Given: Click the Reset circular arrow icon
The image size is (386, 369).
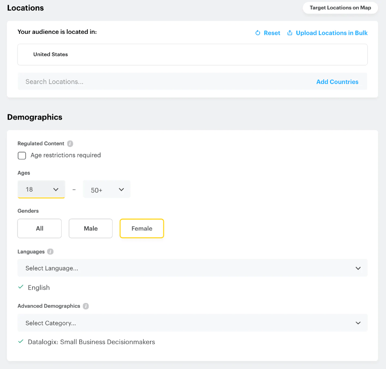Looking at the screenshot, I should (258, 33).
